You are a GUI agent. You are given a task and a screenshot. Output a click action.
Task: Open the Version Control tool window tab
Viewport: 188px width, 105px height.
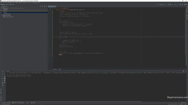7,103
